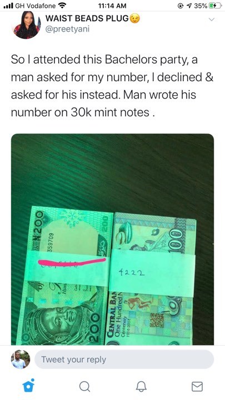Tap the wink emoji in display name

[x=135, y=19]
